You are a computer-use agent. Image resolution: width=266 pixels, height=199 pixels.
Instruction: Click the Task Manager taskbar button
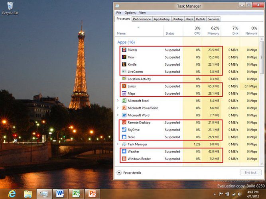tap(44, 194)
